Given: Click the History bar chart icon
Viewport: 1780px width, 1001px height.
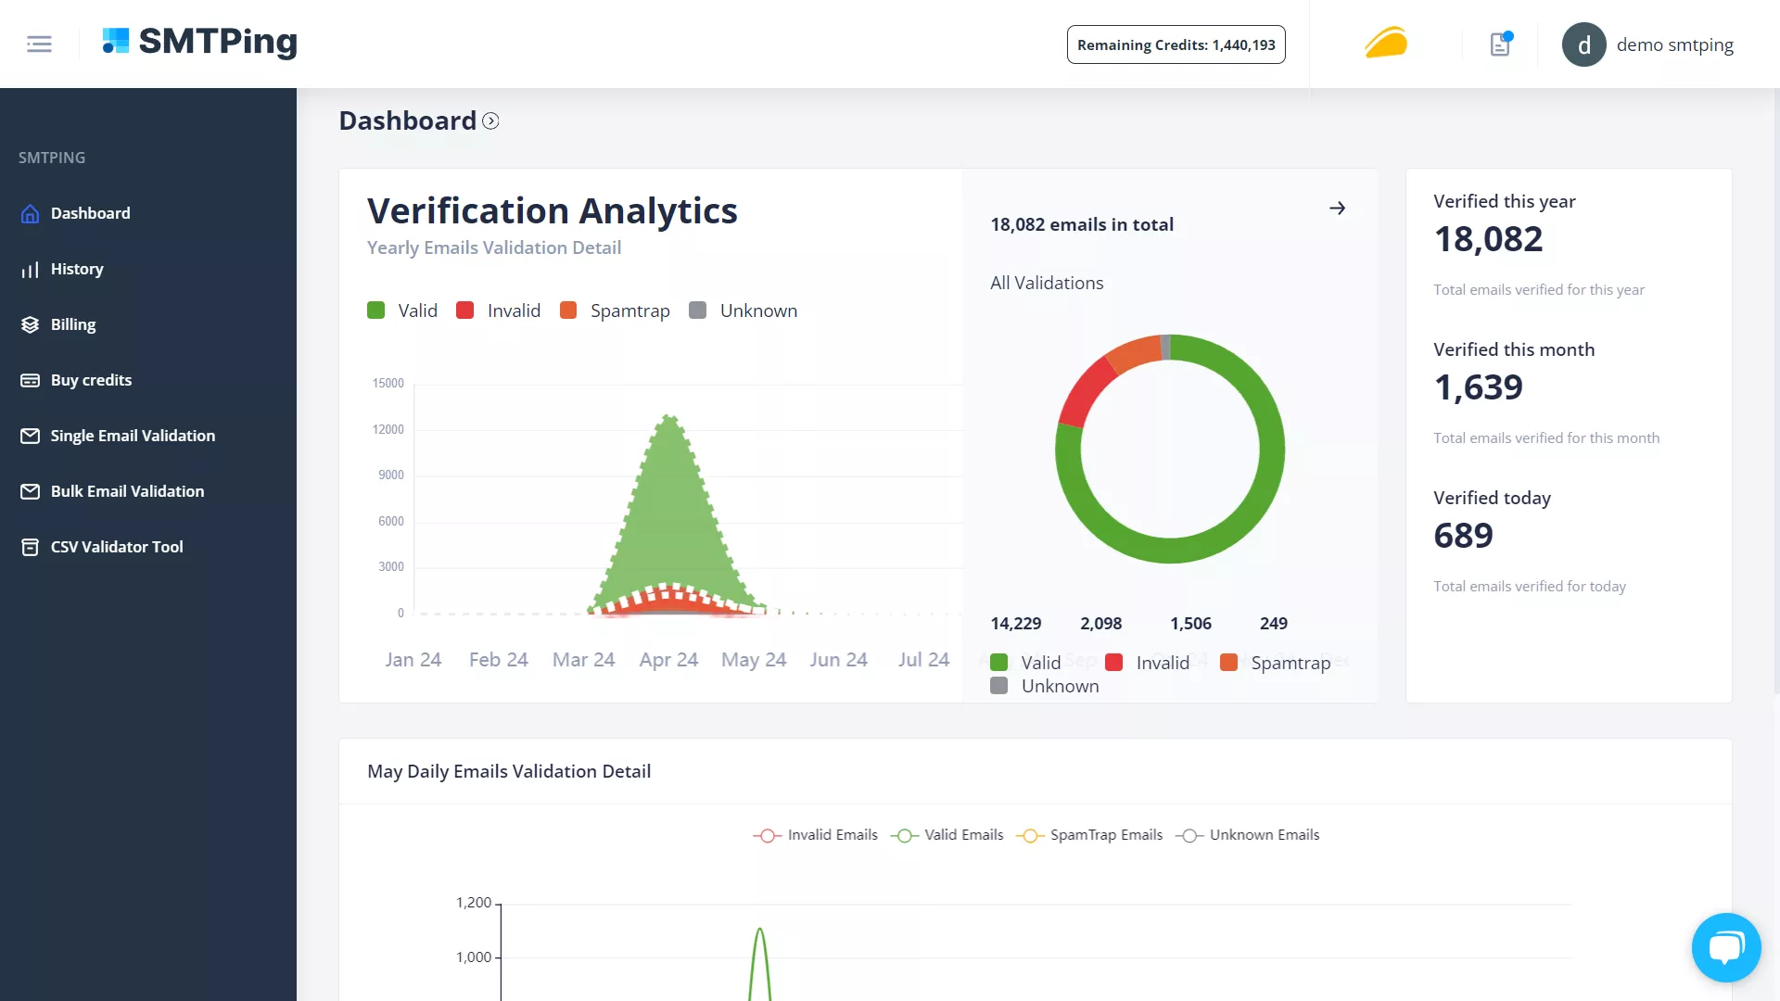Looking at the screenshot, I should 30,270.
